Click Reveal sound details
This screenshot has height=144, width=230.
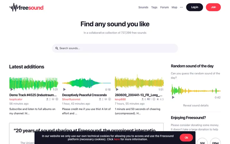pos(196,105)
